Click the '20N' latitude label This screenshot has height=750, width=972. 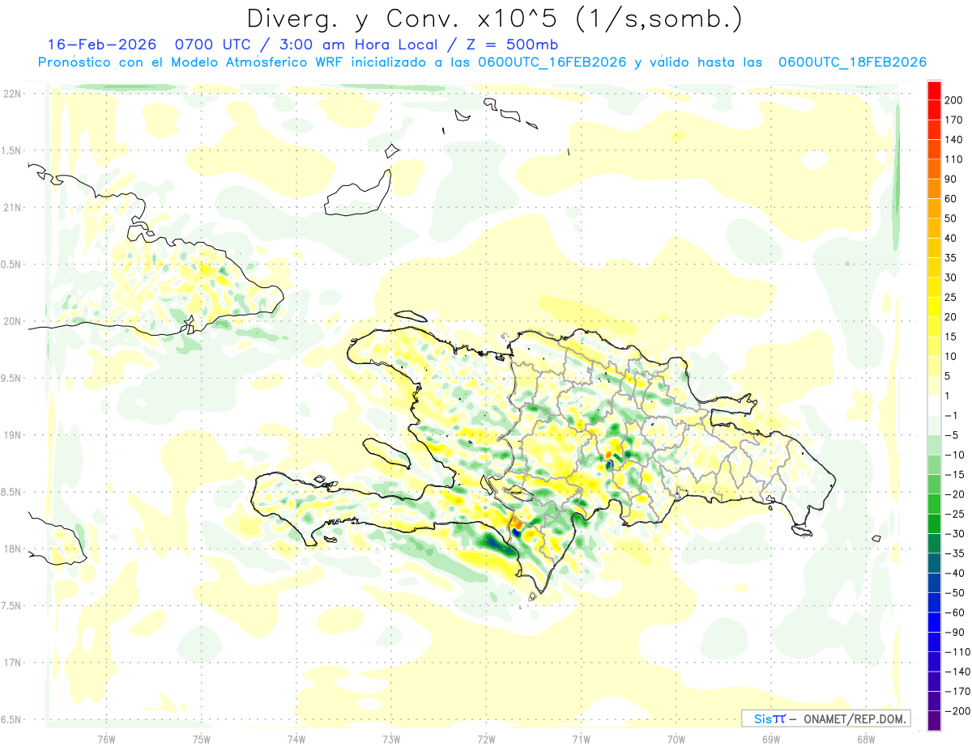(x=12, y=321)
